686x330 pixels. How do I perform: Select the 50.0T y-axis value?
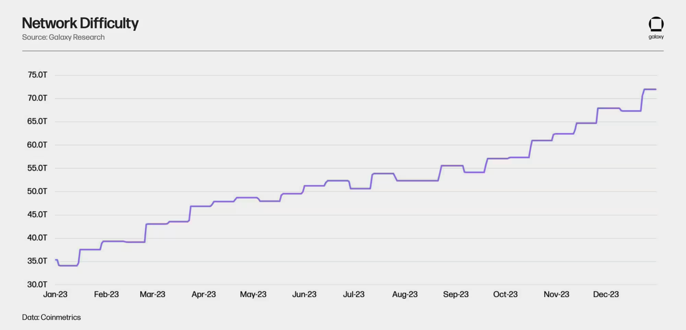coord(38,191)
